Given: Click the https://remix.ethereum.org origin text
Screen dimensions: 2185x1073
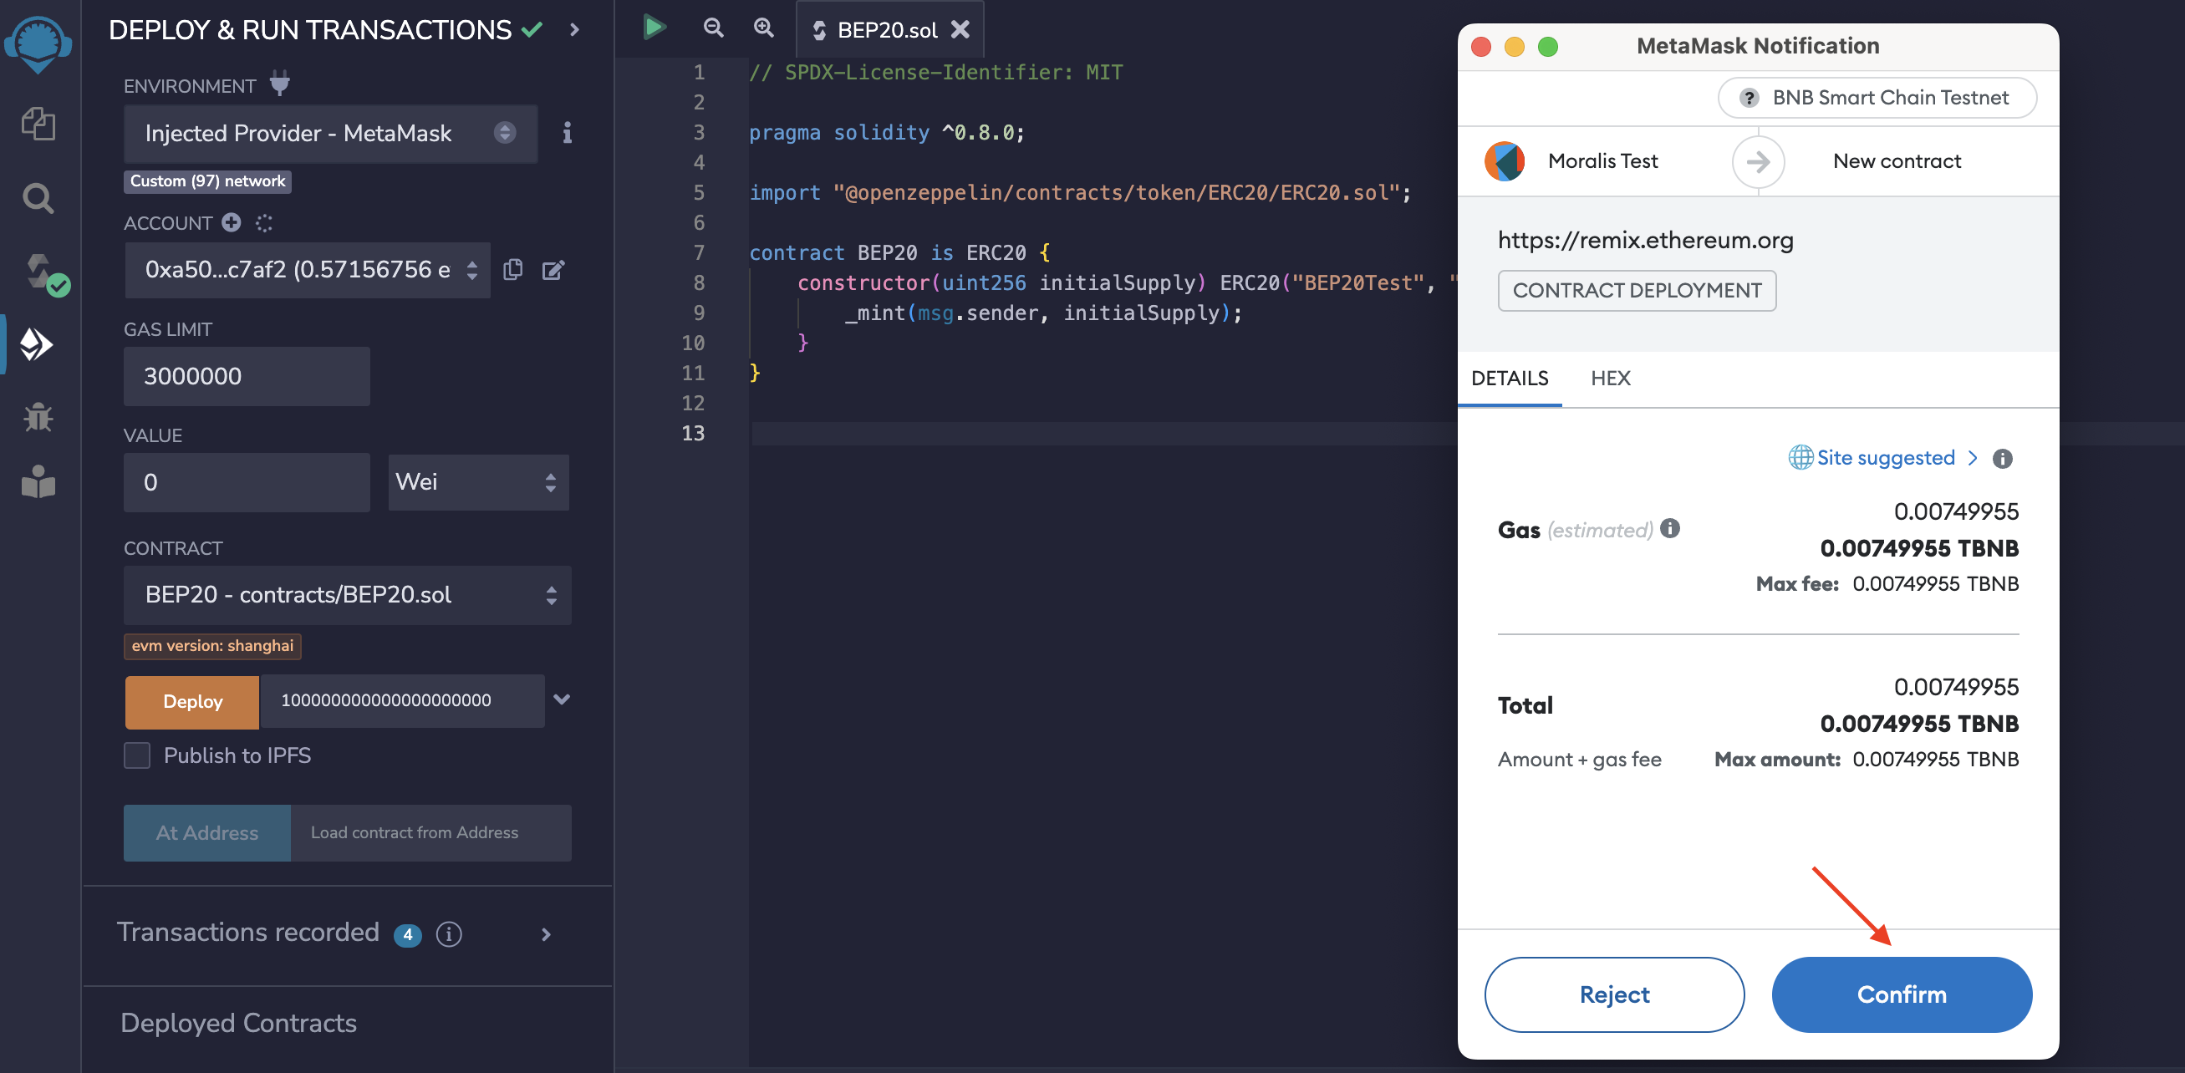Looking at the screenshot, I should (1645, 240).
